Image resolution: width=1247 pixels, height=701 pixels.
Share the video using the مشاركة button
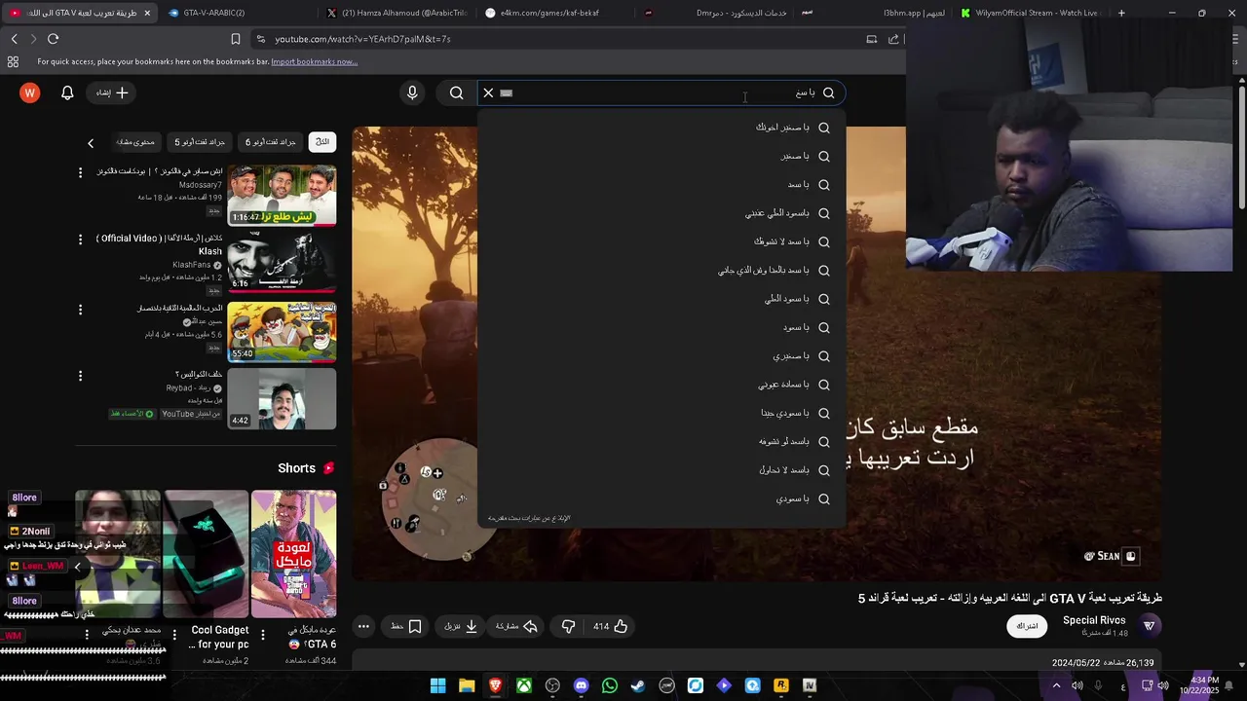[517, 626]
